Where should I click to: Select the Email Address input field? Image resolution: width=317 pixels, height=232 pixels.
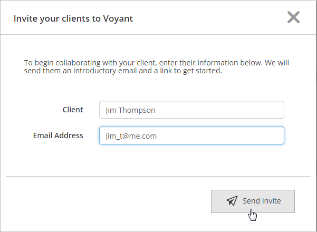(x=191, y=136)
